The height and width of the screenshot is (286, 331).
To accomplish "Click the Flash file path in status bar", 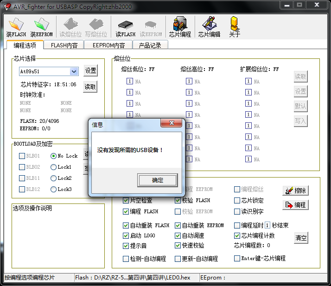I will [x=133, y=278].
